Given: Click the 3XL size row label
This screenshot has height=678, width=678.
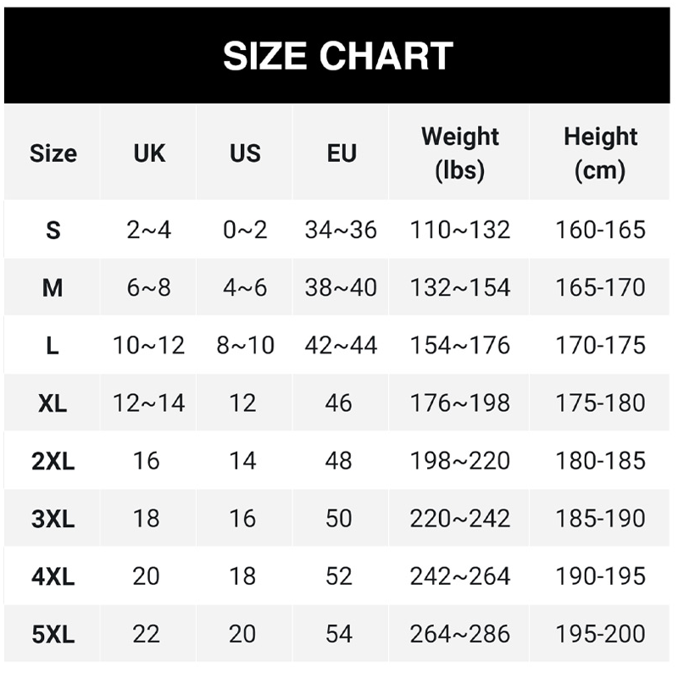Looking at the screenshot, I should pos(53,518).
